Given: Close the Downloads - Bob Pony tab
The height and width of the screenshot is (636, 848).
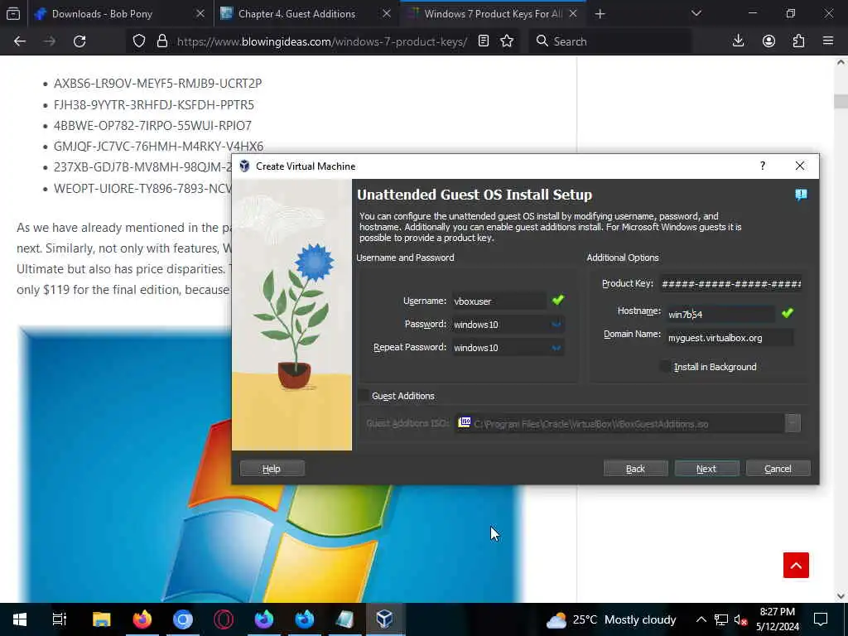Looking at the screenshot, I should pyautogui.click(x=200, y=14).
